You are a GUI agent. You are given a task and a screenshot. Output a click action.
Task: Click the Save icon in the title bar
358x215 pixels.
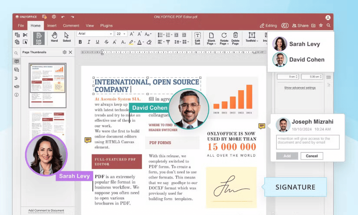tap(44, 17)
